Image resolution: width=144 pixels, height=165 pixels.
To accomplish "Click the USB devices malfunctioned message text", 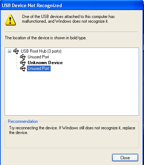I will coord(68,19).
